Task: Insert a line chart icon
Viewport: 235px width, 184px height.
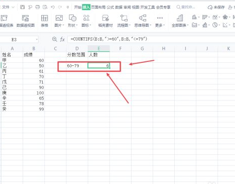Action: point(215,17)
